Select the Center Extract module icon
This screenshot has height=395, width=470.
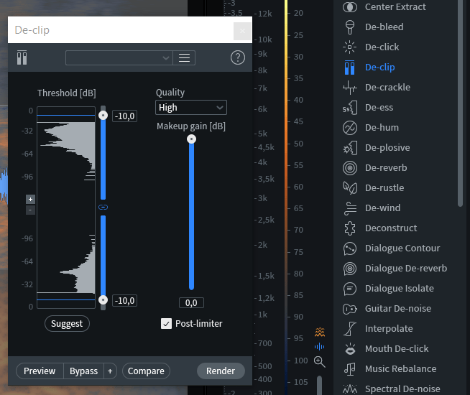[350, 7]
